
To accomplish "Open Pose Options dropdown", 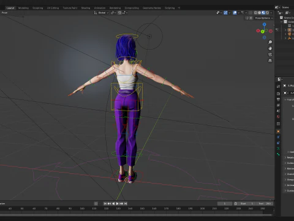I will (x=264, y=18).
